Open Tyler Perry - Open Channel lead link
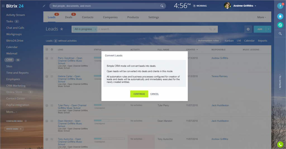Image resolution: width=286 pixels, height=149 pixels. pyautogui.click(x=72, y=107)
